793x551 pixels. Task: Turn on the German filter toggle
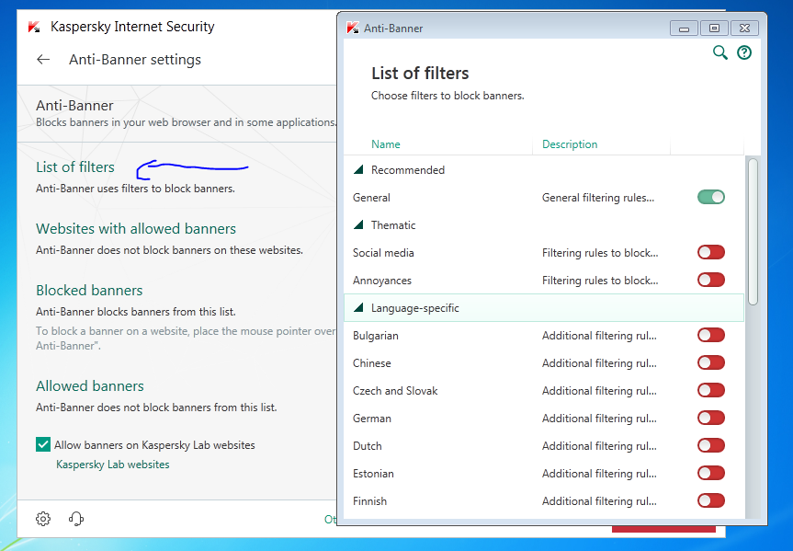[x=710, y=418]
